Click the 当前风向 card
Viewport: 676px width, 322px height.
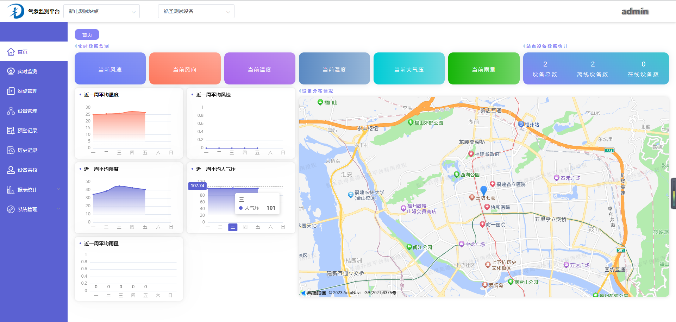pos(185,69)
